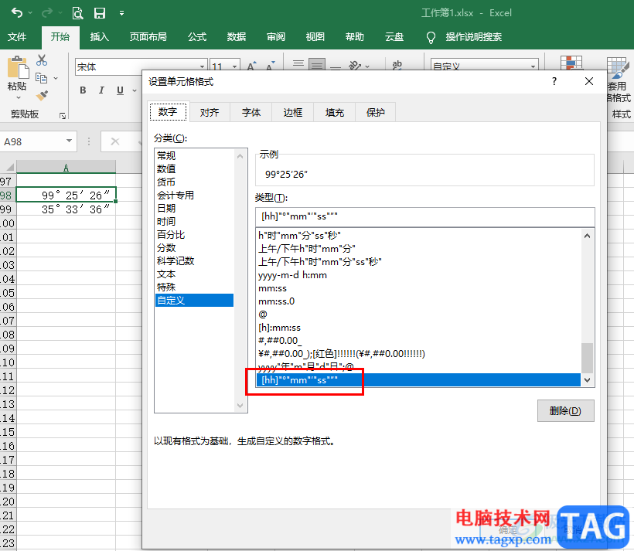Switch to the 字体 tab in dialog

pyautogui.click(x=251, y=112)
